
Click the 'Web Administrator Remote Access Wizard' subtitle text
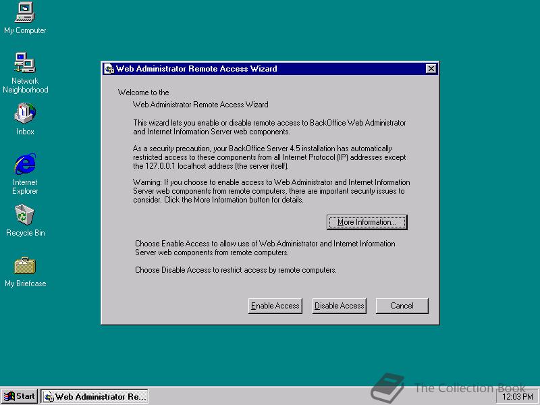click(200, 105)
